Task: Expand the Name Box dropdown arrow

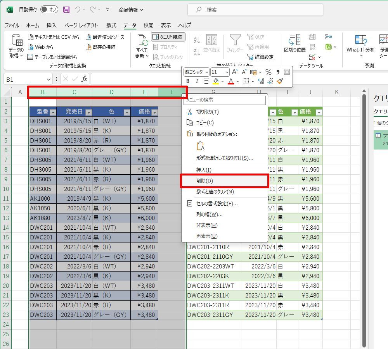Action: point(49,79)
